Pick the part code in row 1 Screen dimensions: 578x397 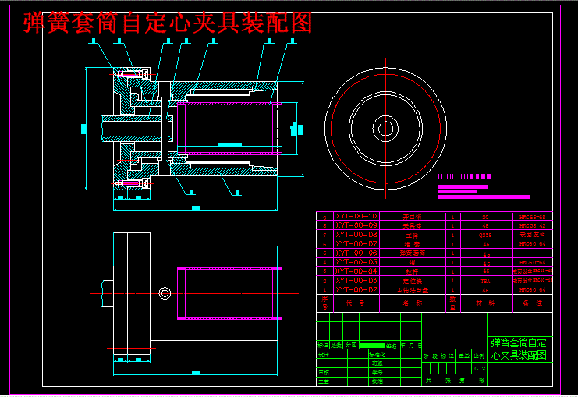click(x=356, y=289)
